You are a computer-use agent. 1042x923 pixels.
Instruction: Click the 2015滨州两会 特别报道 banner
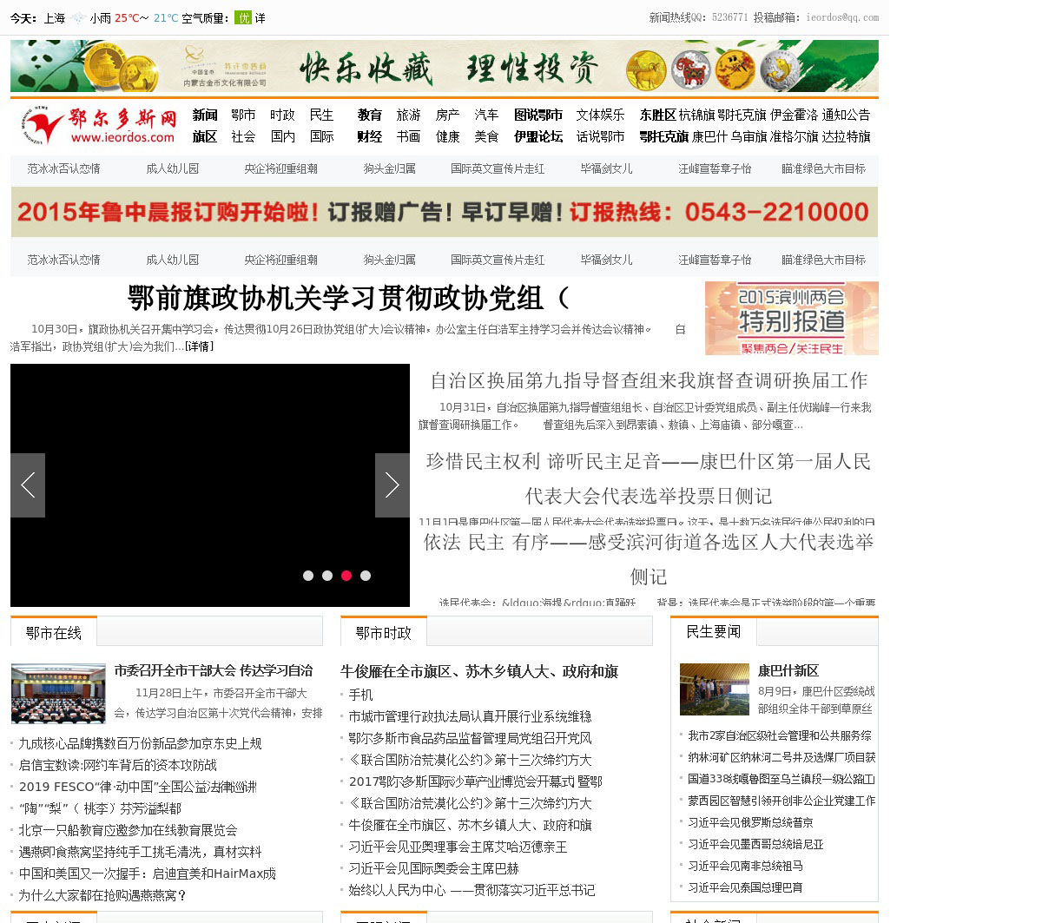[x=792, y=318]
